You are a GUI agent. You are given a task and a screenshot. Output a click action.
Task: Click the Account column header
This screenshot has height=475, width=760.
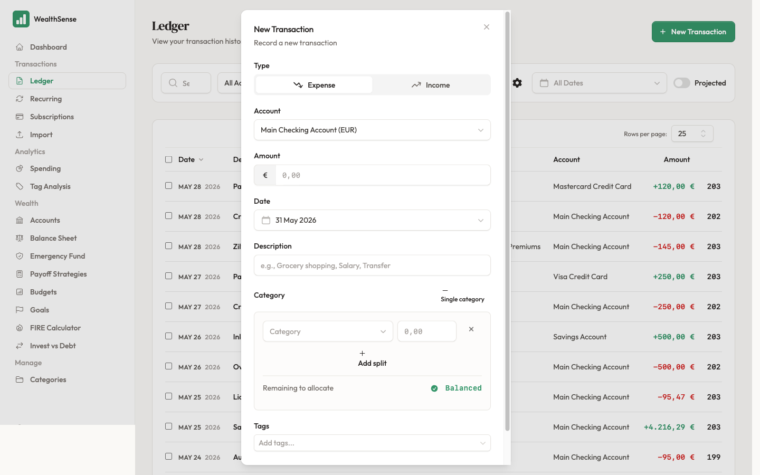click(566, 159)
